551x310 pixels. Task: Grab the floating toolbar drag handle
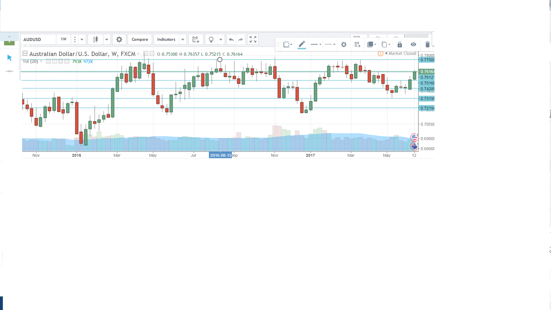(x=278, y=44)
